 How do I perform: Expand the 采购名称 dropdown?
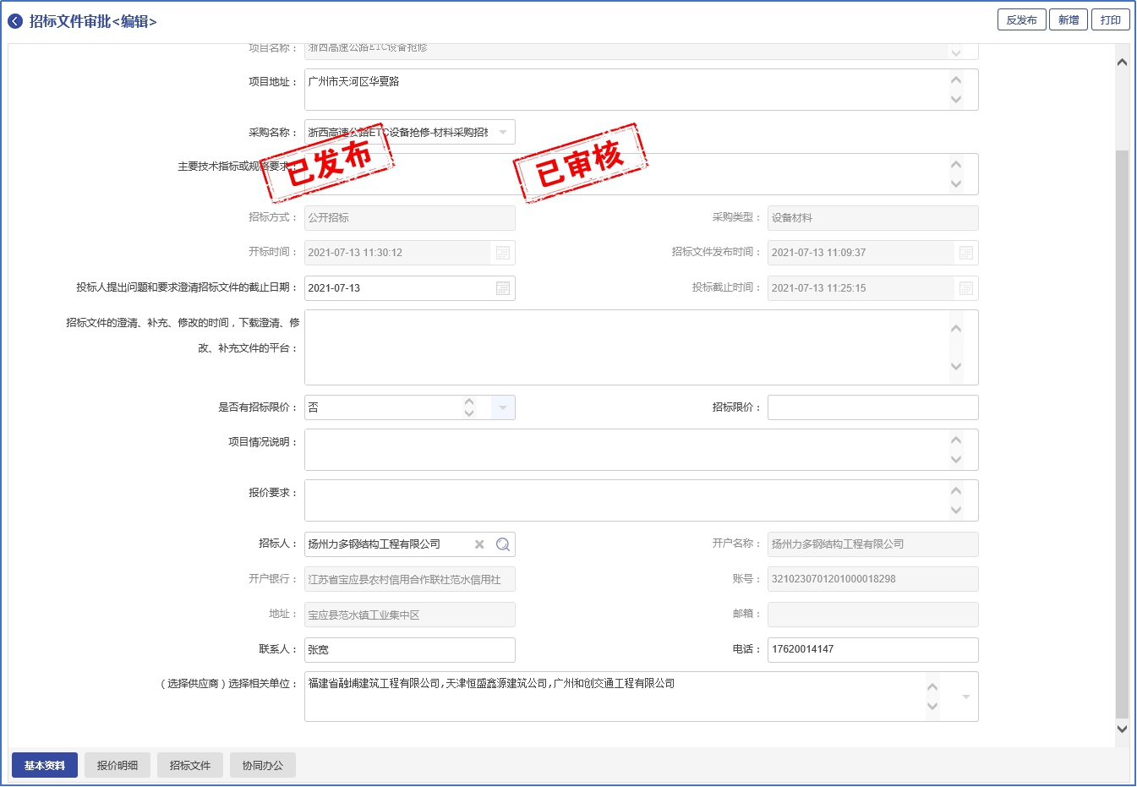[x=503, y=133]
